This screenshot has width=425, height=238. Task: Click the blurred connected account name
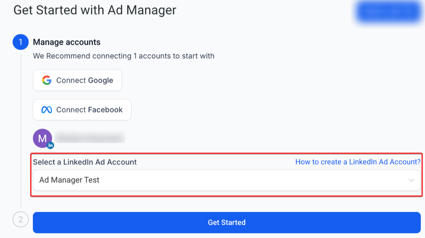pos(90,138)
